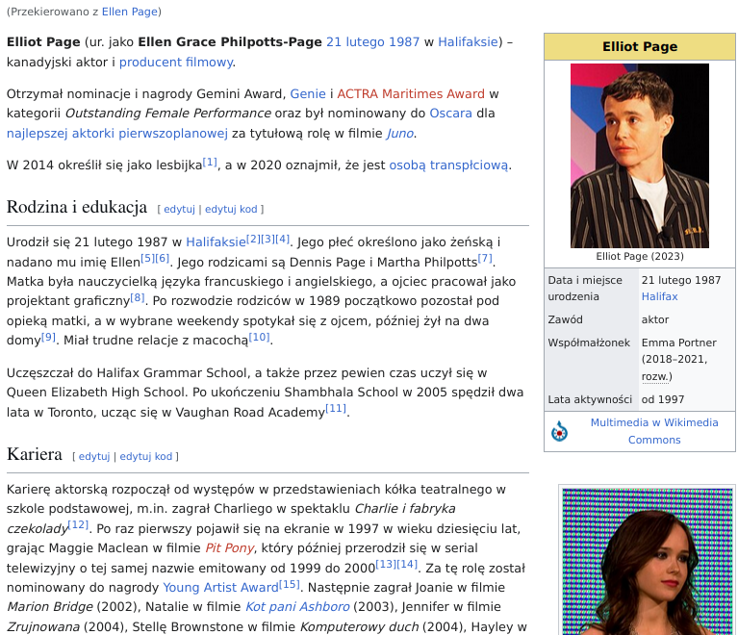The height and width of the screenshot is (635, 738).
Task: Open the Kot pani Ashboro link
Action: (297, 607)
